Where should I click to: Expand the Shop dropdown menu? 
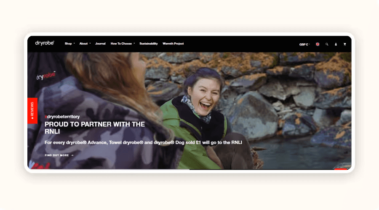[x=69, y=44]
